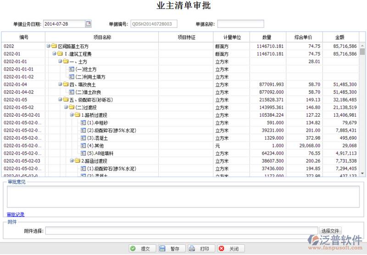Open the calendar picker beside the date field
The width and height of the screenshot is (367, 255).
click(x=88, y=24)
